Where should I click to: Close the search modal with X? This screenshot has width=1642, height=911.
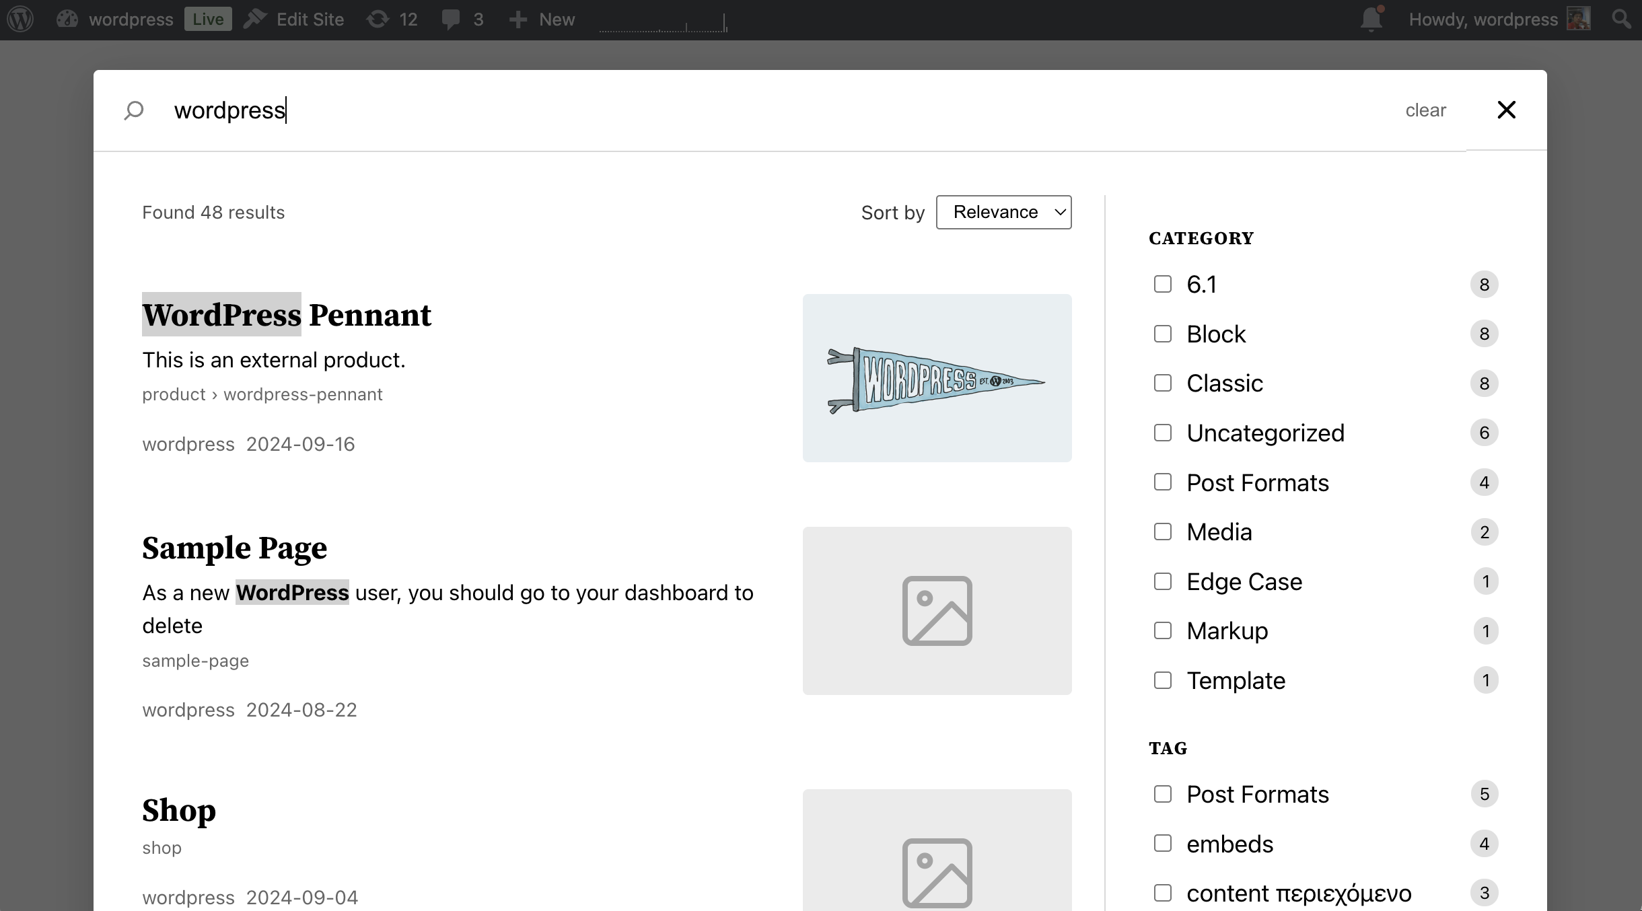pos(1506,110)
